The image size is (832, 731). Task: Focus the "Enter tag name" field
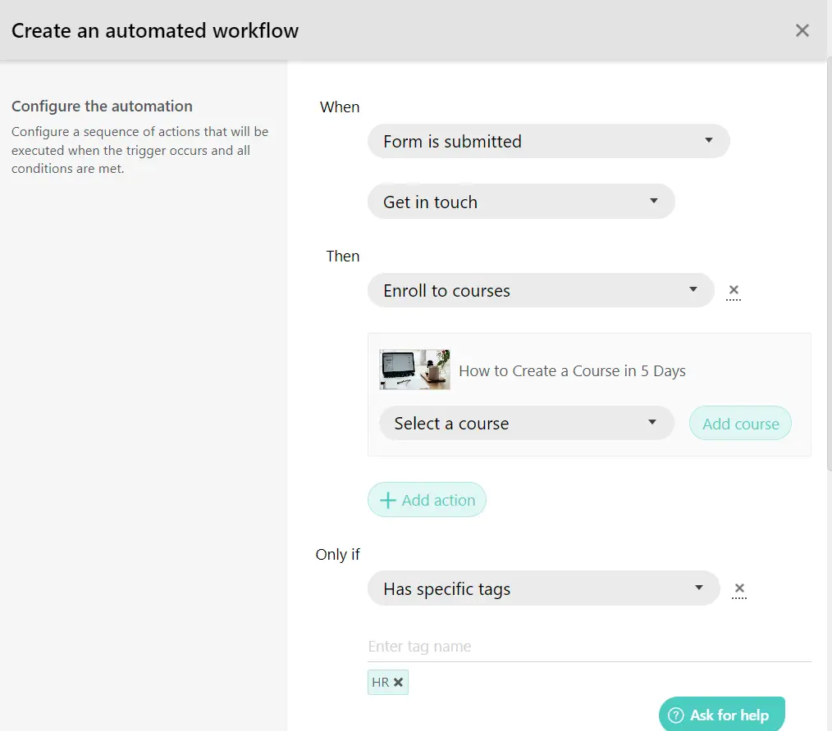pyautogui.click(x=588, y=647)
